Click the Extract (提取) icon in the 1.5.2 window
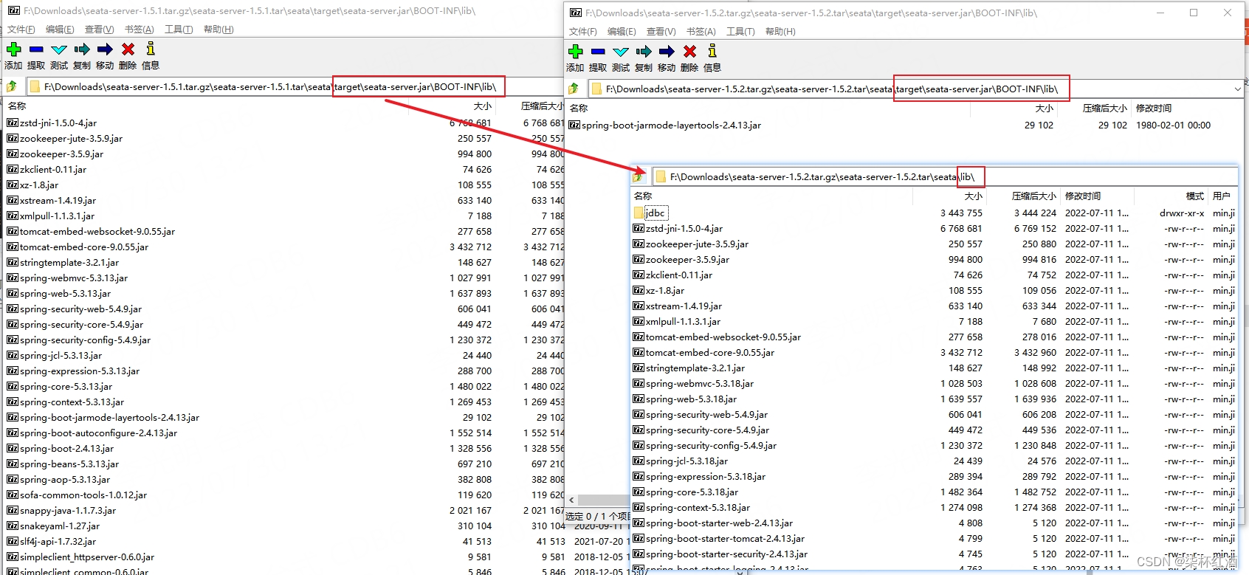1249x575 pixels. 598,52
